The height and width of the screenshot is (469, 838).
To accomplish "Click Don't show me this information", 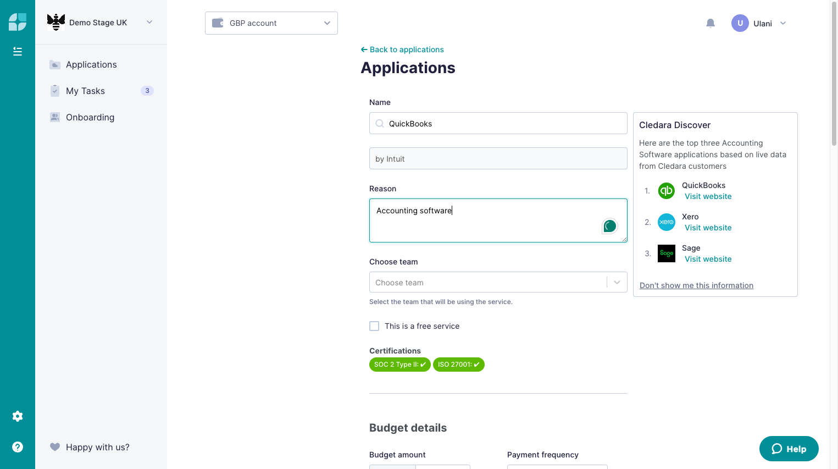I will (x=696, y=285).
